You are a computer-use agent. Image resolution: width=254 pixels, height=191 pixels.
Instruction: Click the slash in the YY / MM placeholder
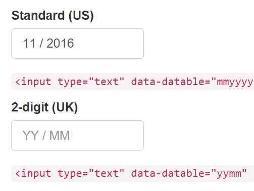coord(44,135)
